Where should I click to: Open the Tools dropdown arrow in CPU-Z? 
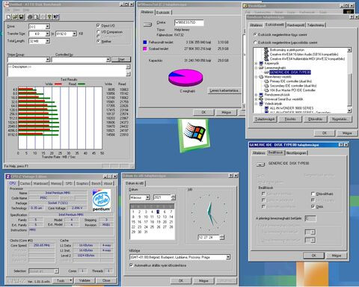[x=71, y=280]
